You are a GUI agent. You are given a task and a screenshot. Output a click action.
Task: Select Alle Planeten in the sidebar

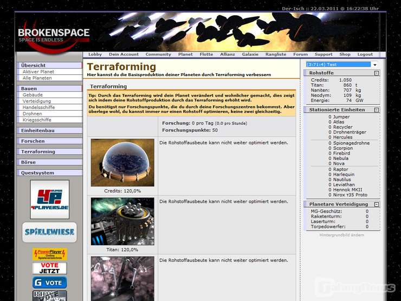50,78
